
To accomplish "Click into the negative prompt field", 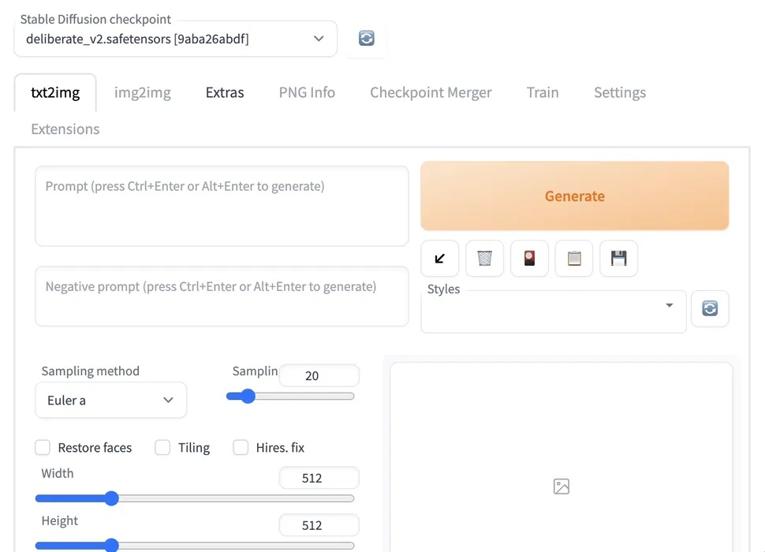I will tap(221, 296).
